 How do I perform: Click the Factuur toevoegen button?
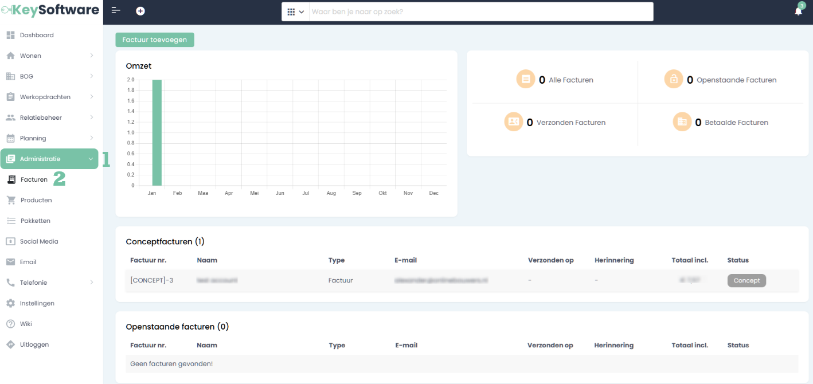click(155, 40)
